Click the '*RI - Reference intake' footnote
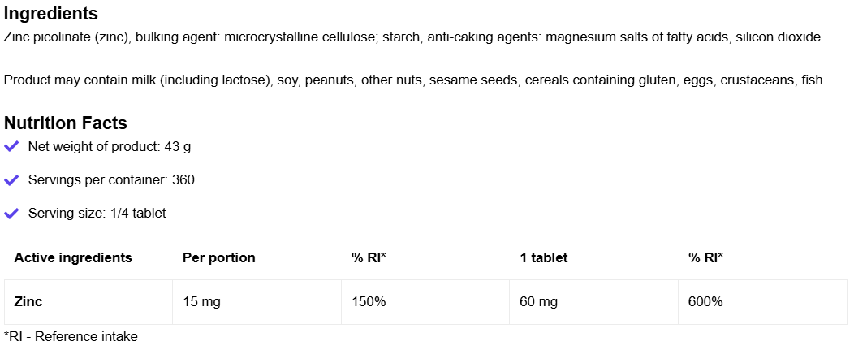The width and height of the screenshot is (854, 350). coord(71,336)
